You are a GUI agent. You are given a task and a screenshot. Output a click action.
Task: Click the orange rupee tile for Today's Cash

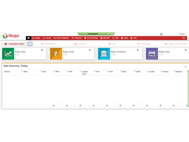[56, 54]
